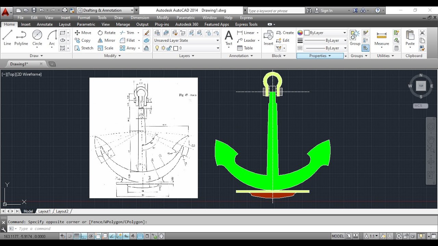The height and width of the screenshot is (246, 438).
Task: Click the object color wheel swatch
Action: [300, 33]
